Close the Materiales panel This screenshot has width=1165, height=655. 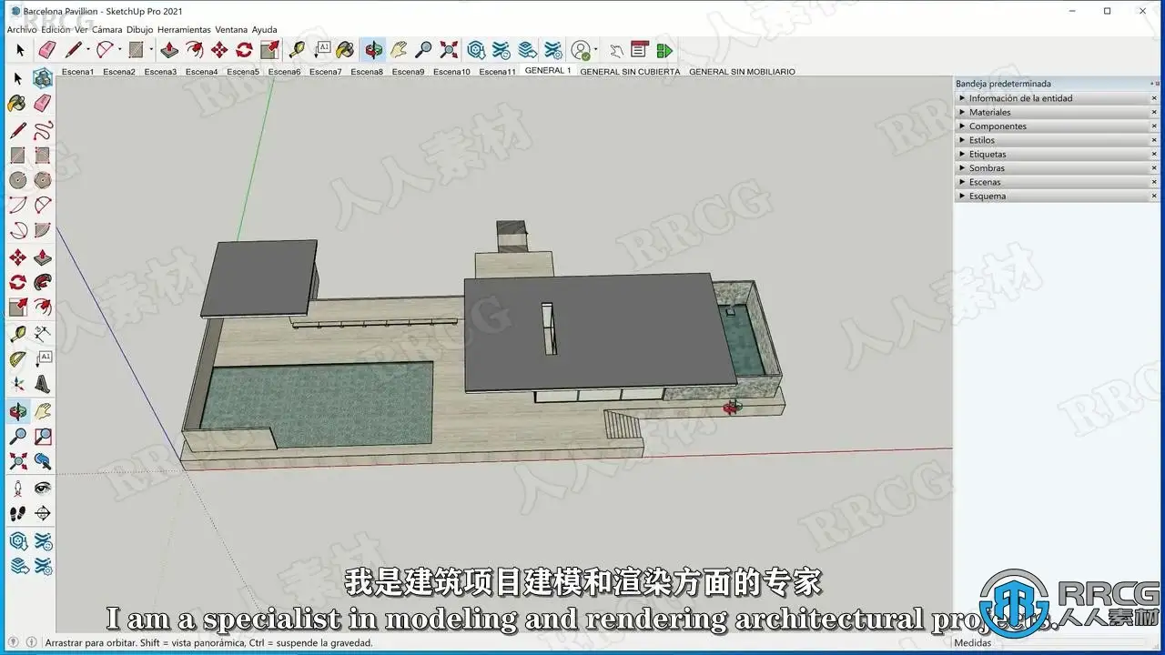(x=1154, y=112)
